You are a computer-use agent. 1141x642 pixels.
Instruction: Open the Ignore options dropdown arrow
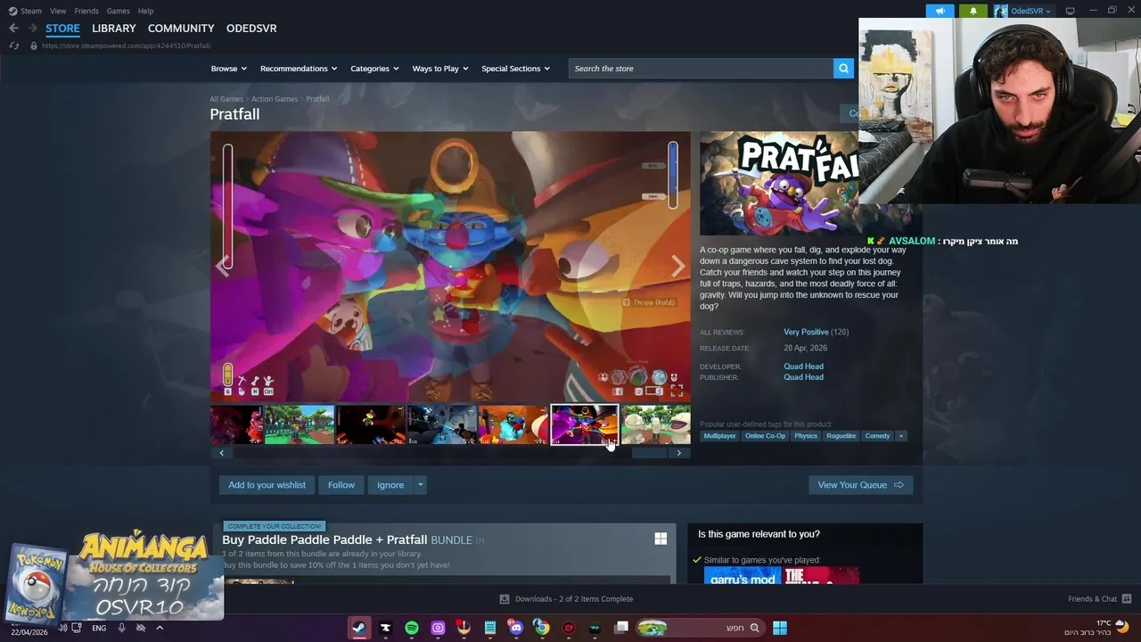(x=420, y=485)
